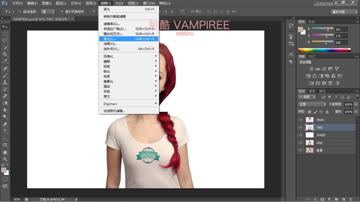Expand the 模糊 submenu
360x202 pixels.
(x=129, y=61)
